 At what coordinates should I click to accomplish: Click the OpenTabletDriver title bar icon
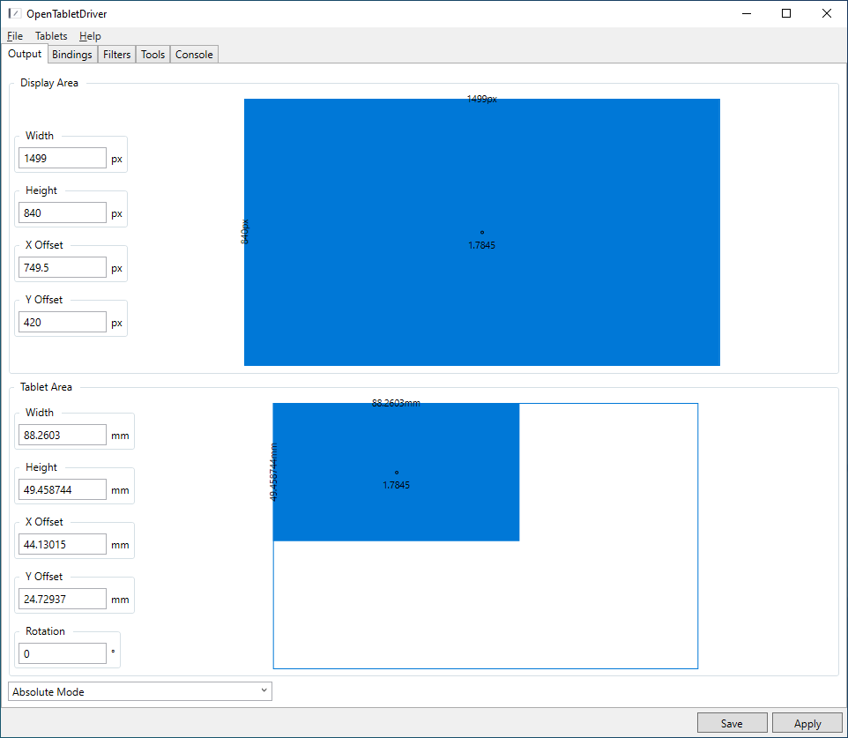(15, 13)
